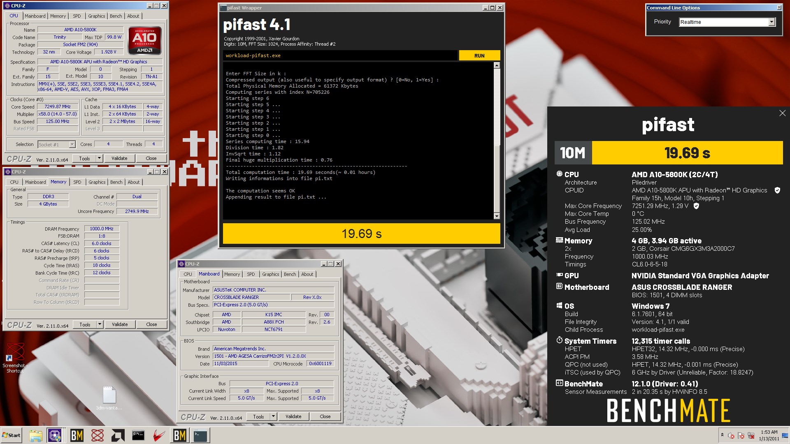Open Bench tab in top CPU-Z window
790x444 pixels.
[116, 16]
